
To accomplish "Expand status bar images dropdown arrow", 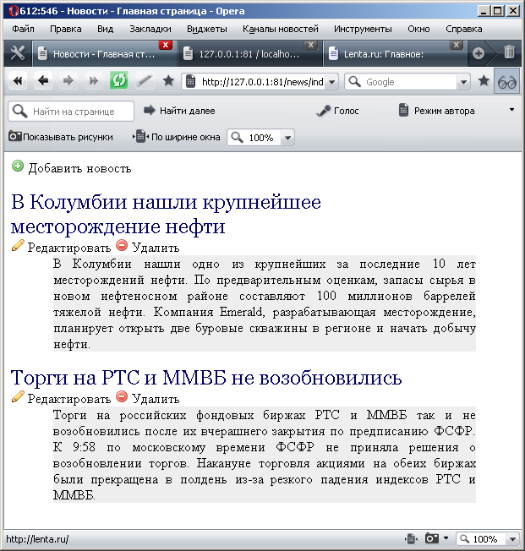I will 446,538.
